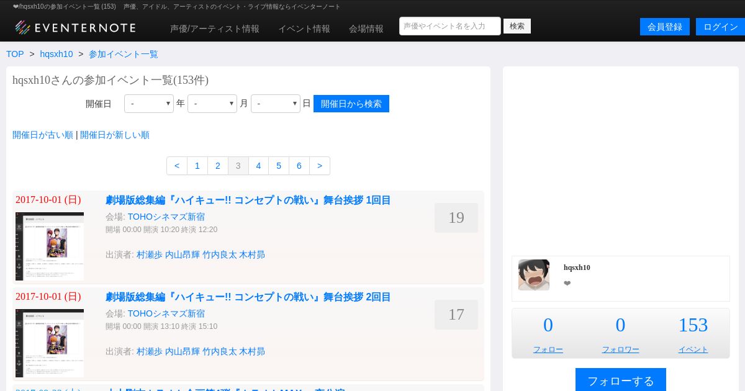Click the 2017-10-01 date on 1回目 event
The height and width of the screenshot is (391, 745).
coord(48,200)
